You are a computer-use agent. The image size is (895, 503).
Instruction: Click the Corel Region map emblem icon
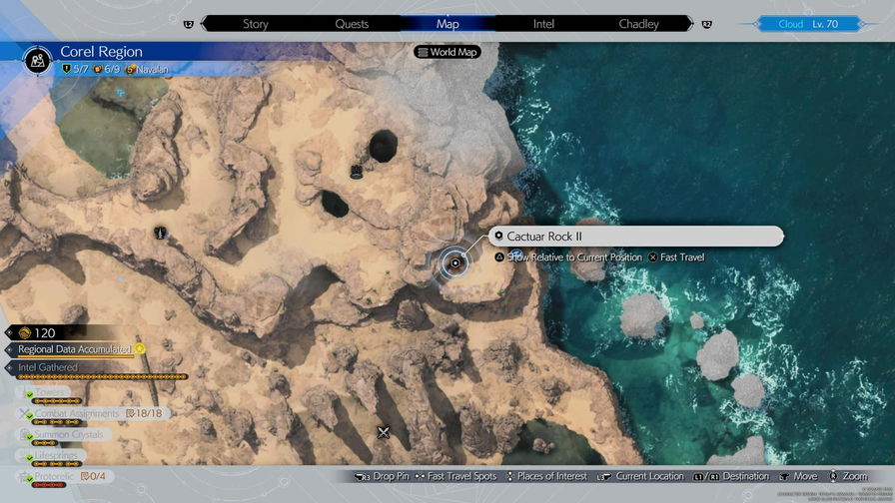tap(37, 60)
